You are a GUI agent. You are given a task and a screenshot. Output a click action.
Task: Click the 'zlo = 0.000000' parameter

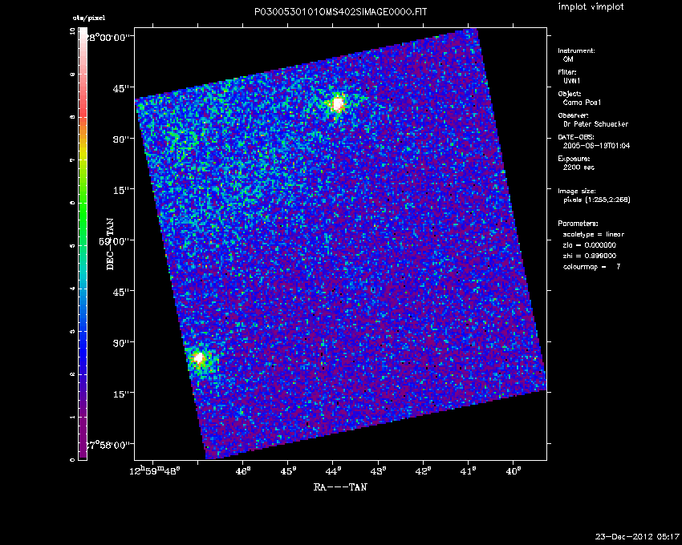(590, 245)
